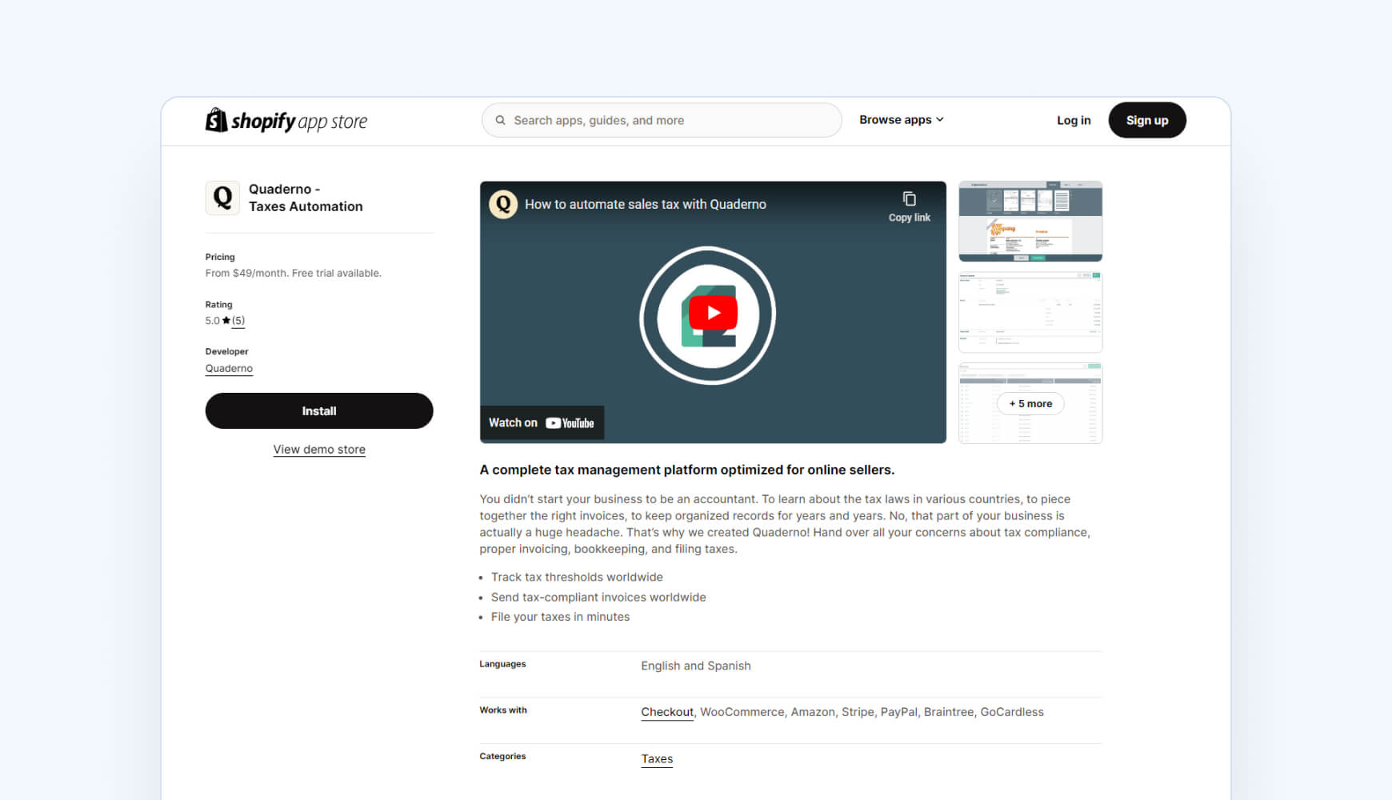Play the YouTube video
Screen dimensions: 1392x800
pyautogui.click(x=712, y=313)
